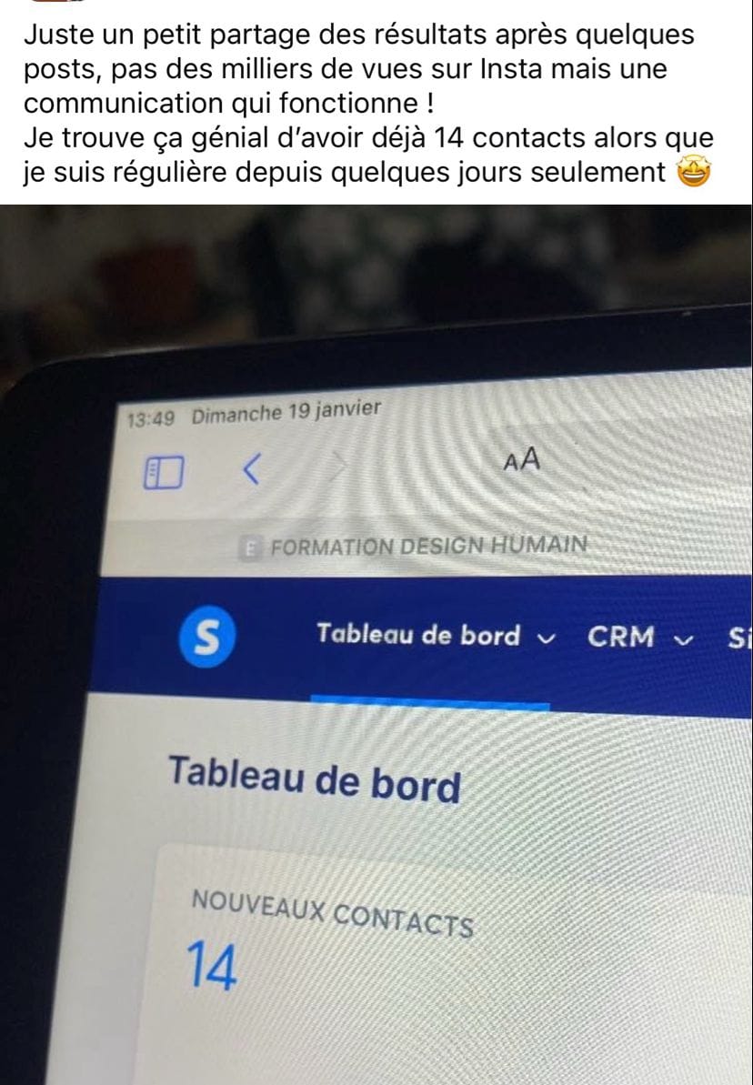Open the cut-off menu item after CRM
The height and width of the screenshot is (1085, 753).
tap(739, 639)
